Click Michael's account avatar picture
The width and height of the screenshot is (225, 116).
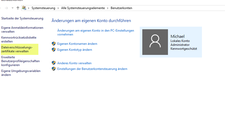(155, 42)
